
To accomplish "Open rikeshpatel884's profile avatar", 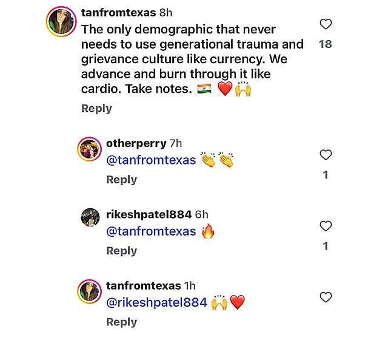I will (x=90, y=217).
